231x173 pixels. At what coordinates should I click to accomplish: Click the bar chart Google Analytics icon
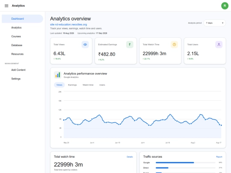[58, 75]
